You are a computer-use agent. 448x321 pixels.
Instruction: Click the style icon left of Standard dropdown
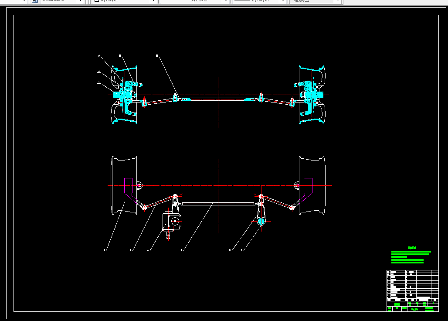pos(34,1)
